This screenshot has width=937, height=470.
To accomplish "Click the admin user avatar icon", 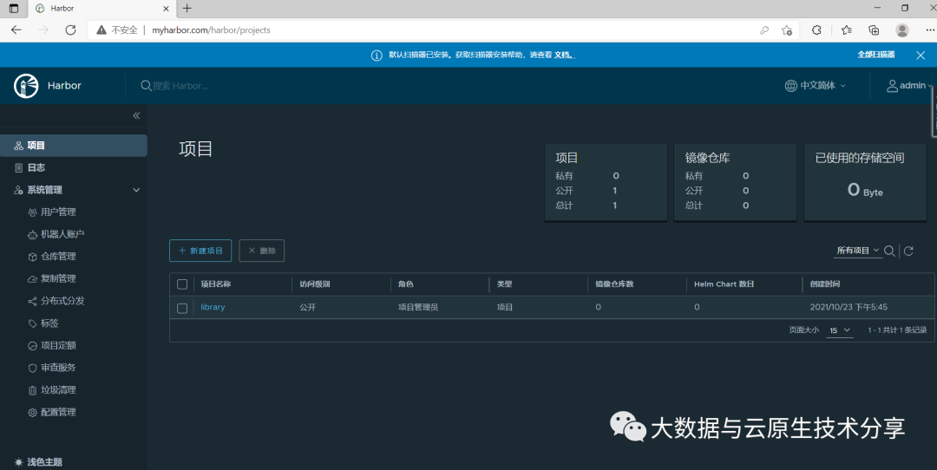I will [892, 86].
